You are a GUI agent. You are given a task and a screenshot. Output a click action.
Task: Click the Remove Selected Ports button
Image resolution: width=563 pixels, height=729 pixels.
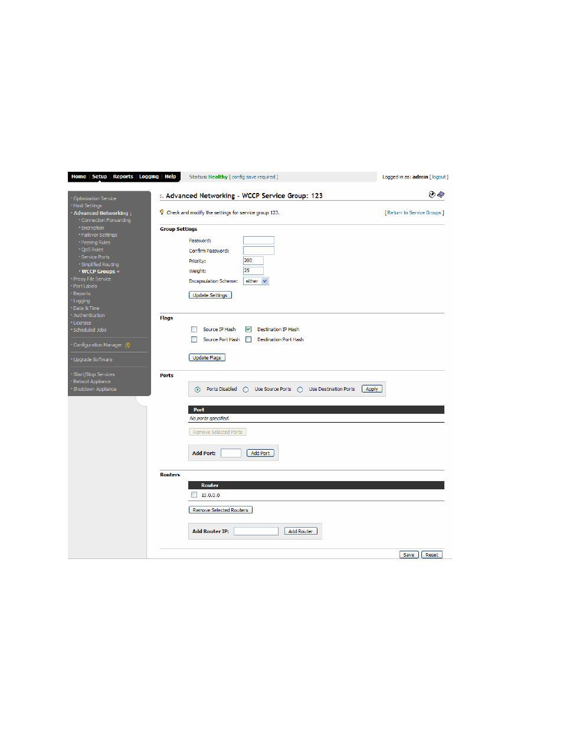click(218, 432)
